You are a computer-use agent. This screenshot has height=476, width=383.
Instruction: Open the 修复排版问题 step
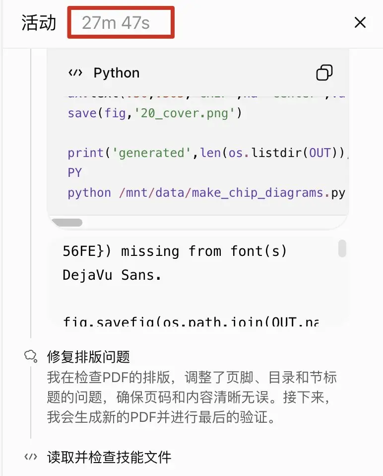(88, 357)
